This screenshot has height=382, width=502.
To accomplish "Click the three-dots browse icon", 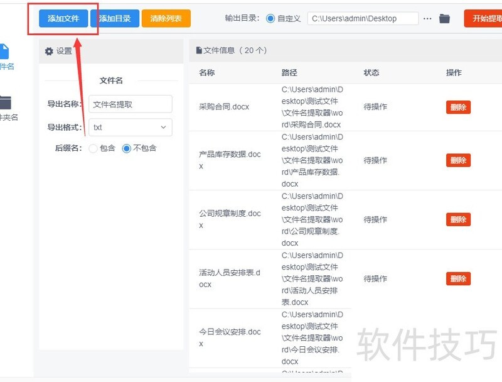I will click(x=427, y=19).
